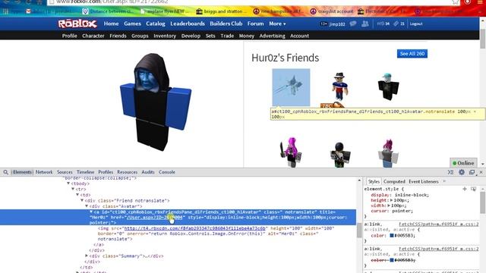
Task: Switch to the Computed styles tab
Action: click(x=394, y=182)
